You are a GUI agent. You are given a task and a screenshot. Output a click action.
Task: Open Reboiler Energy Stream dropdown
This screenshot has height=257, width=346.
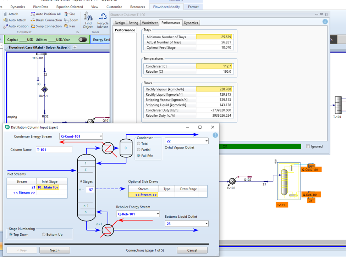coord(158,214)
